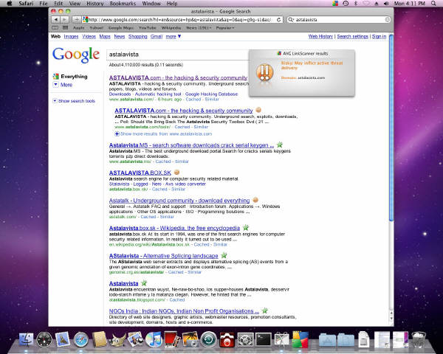Open the Safari search engine magnifier dropdown

[291, 19]
